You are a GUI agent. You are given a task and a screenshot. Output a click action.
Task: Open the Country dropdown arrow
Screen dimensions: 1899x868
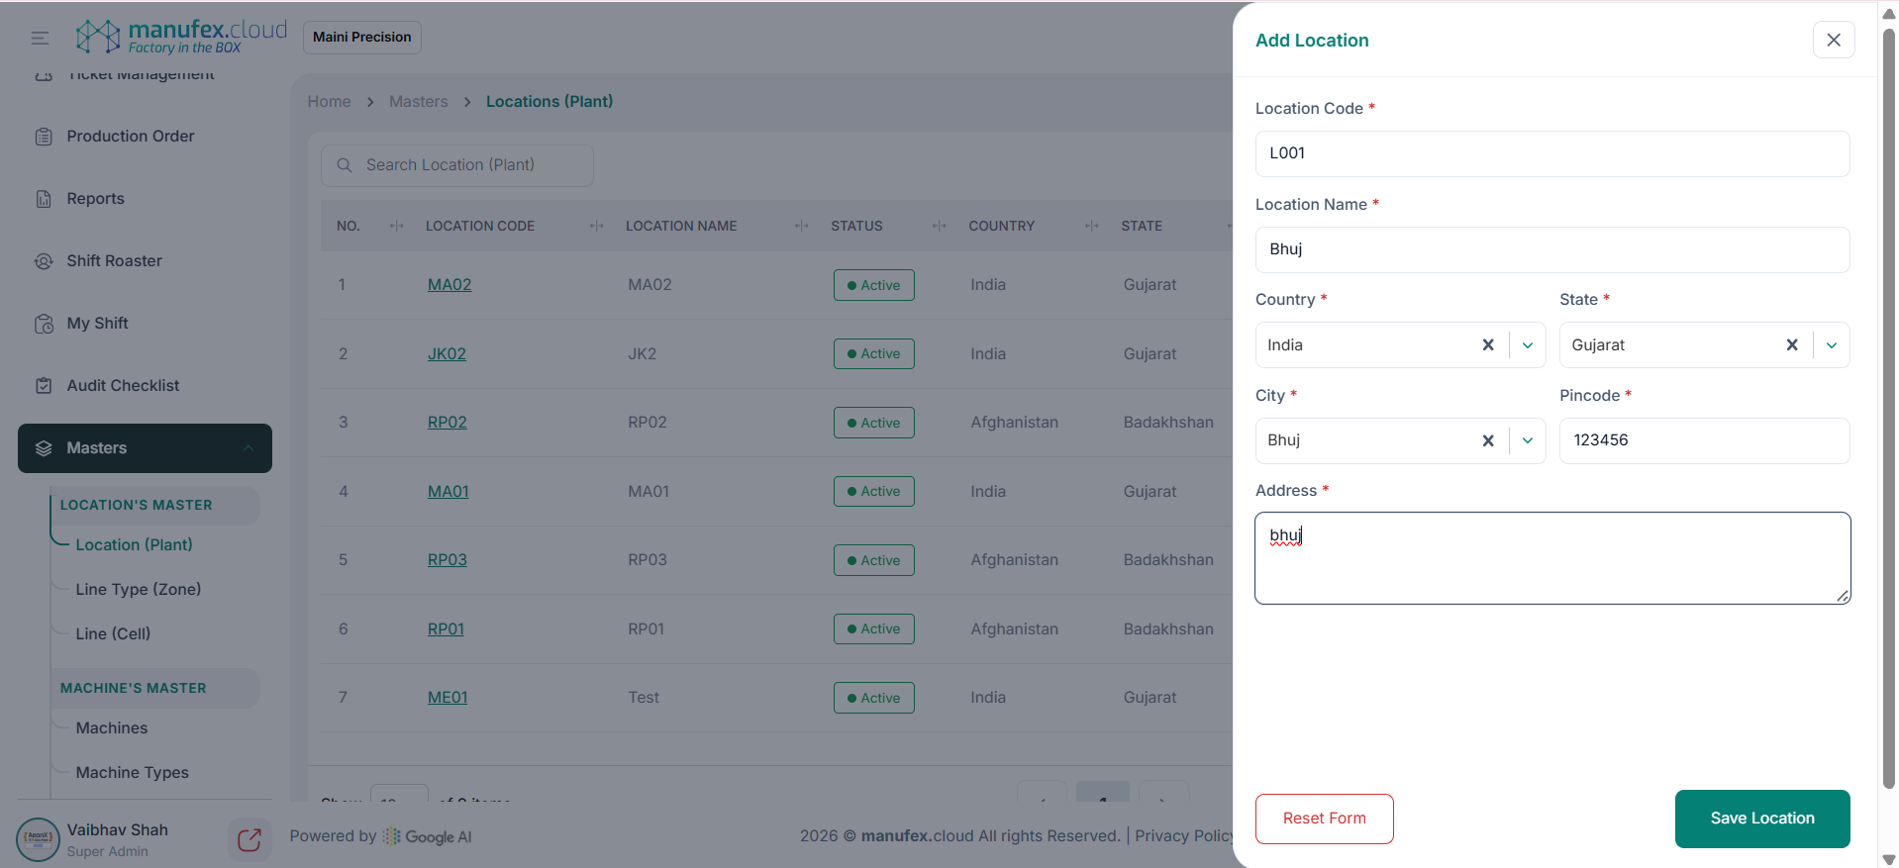pos(1528,345)
